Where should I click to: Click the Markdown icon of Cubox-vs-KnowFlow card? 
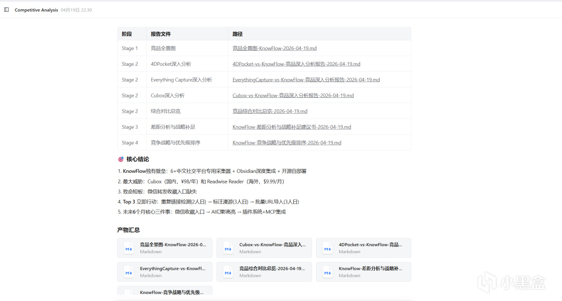click(x=228, y=248)
